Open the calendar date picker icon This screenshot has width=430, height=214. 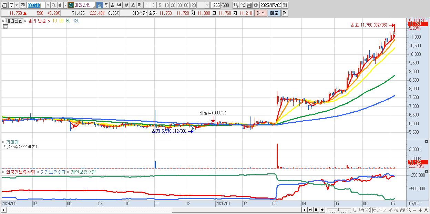click(285, 5)
